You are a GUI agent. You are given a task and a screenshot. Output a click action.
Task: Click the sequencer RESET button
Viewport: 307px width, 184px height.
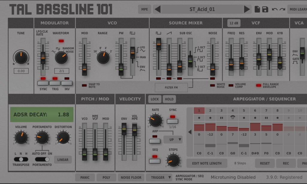[265, 163]
